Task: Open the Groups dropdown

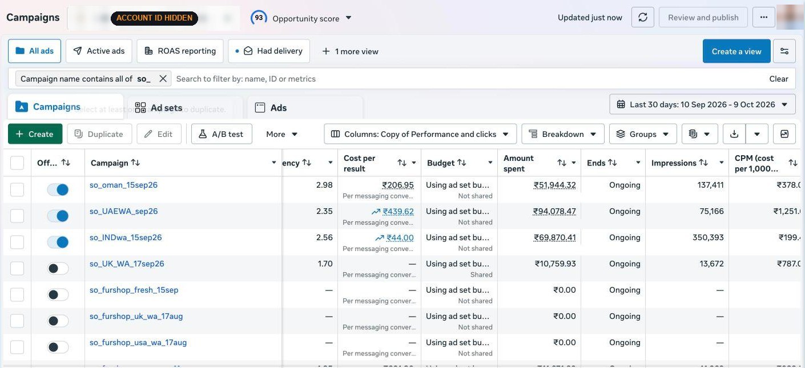Action: tap(643, 134)
